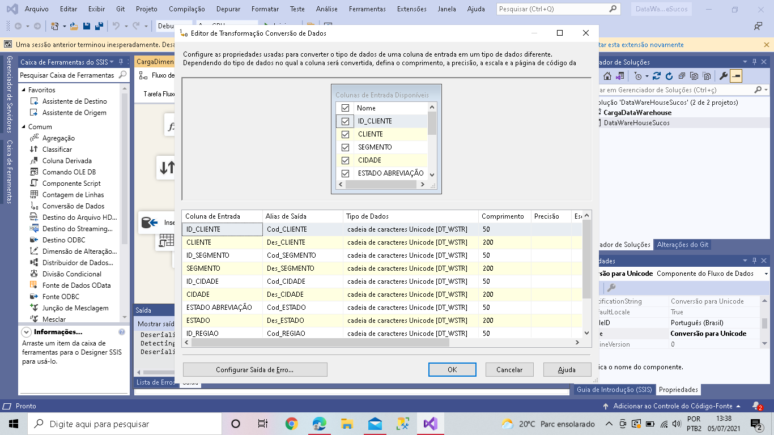
Task: Toggle the Nome select-all checkbox
Action: 345,108
